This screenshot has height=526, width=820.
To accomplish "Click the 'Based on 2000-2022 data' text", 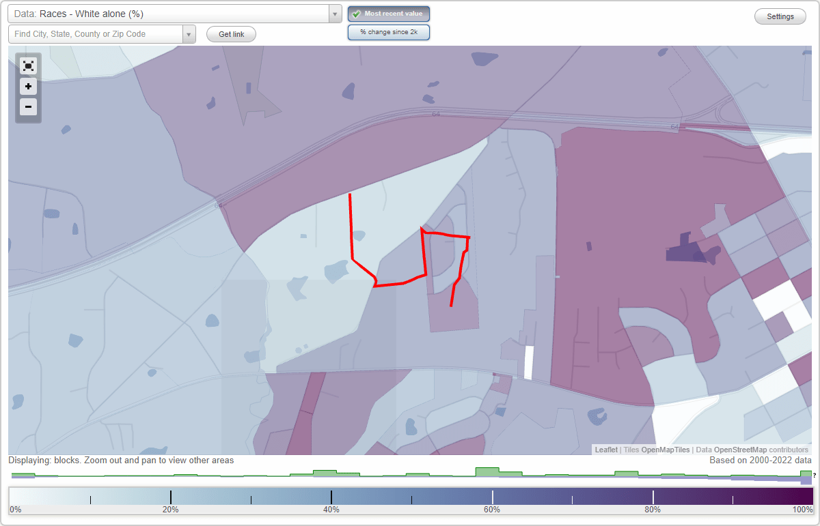I will (x=761, y=461).
